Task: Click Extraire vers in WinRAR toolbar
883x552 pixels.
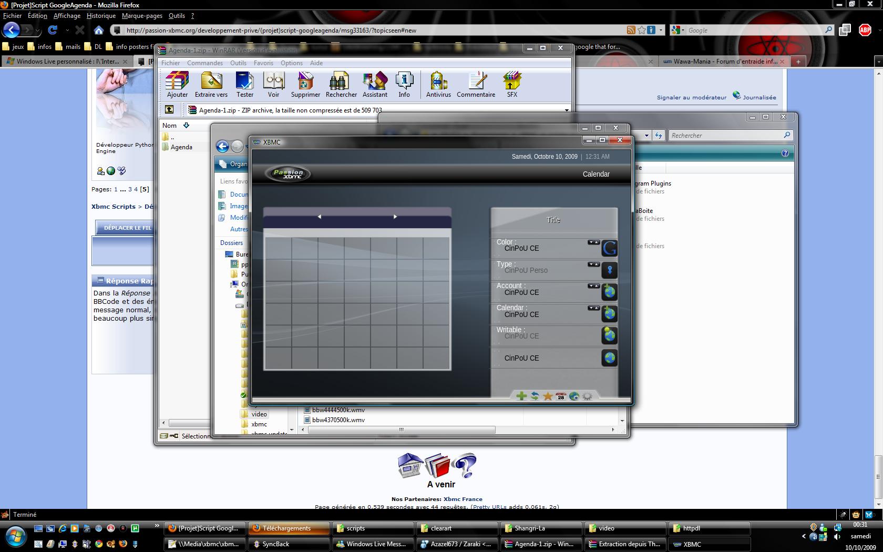Action: (211, 85)
